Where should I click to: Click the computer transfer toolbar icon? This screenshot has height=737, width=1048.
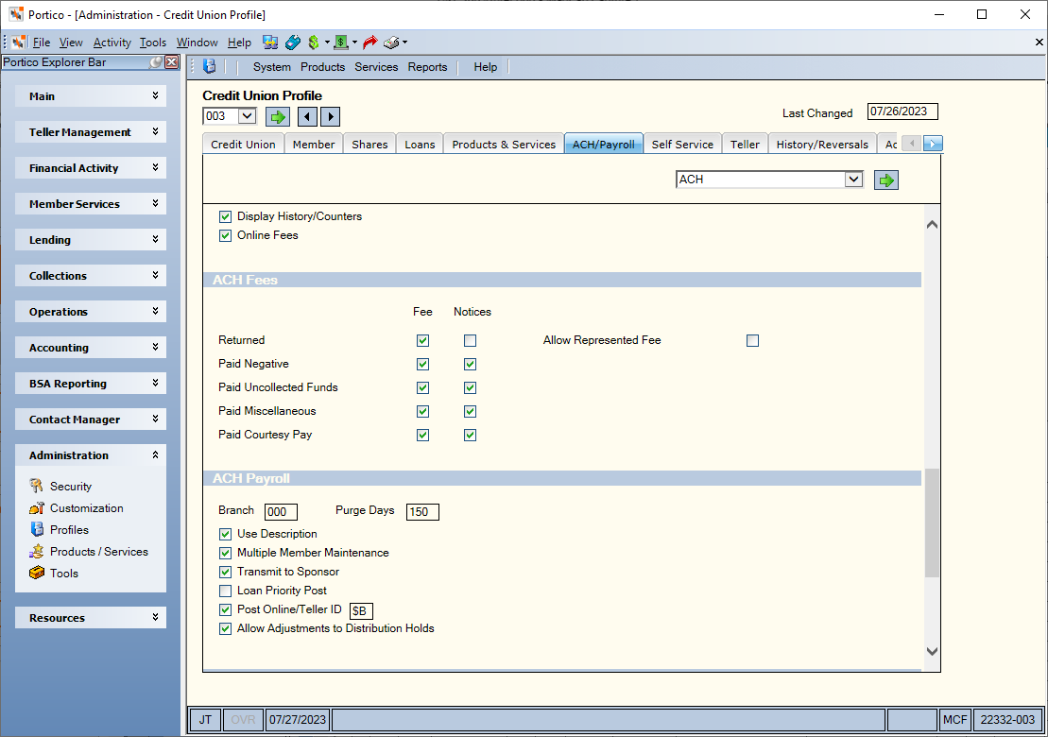coord(270,43)
